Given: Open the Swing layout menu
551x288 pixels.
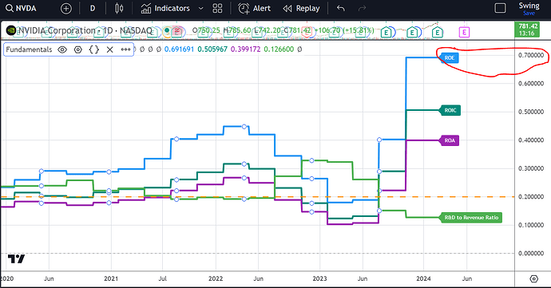Looking at the screenshot, I should tap(529, 9).
